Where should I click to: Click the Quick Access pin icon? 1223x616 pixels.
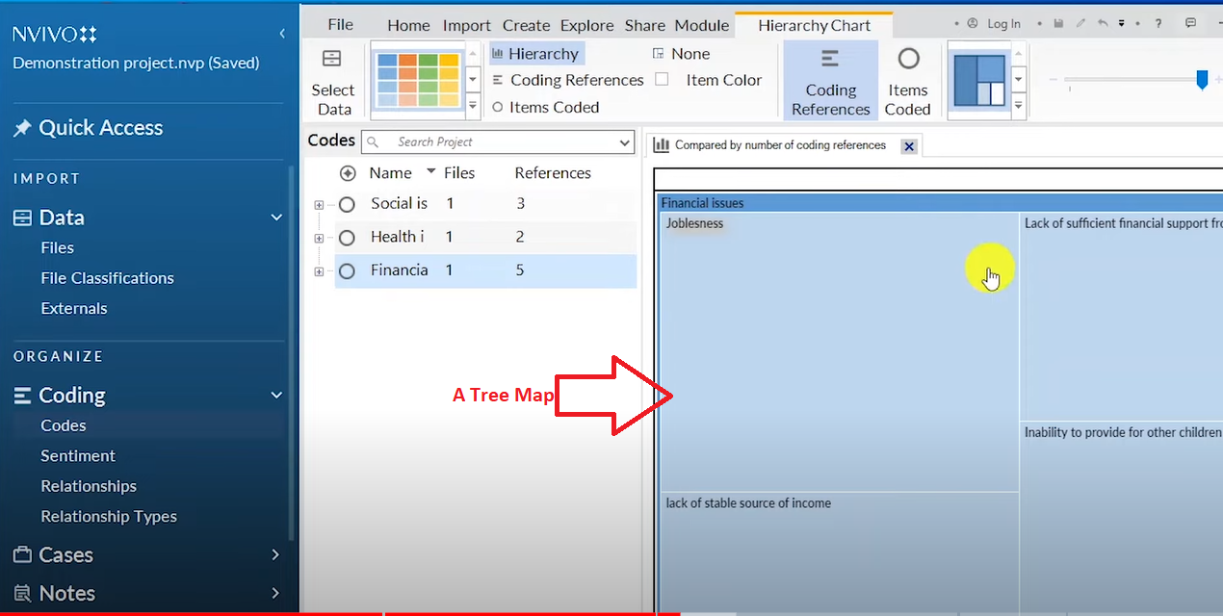22,128
